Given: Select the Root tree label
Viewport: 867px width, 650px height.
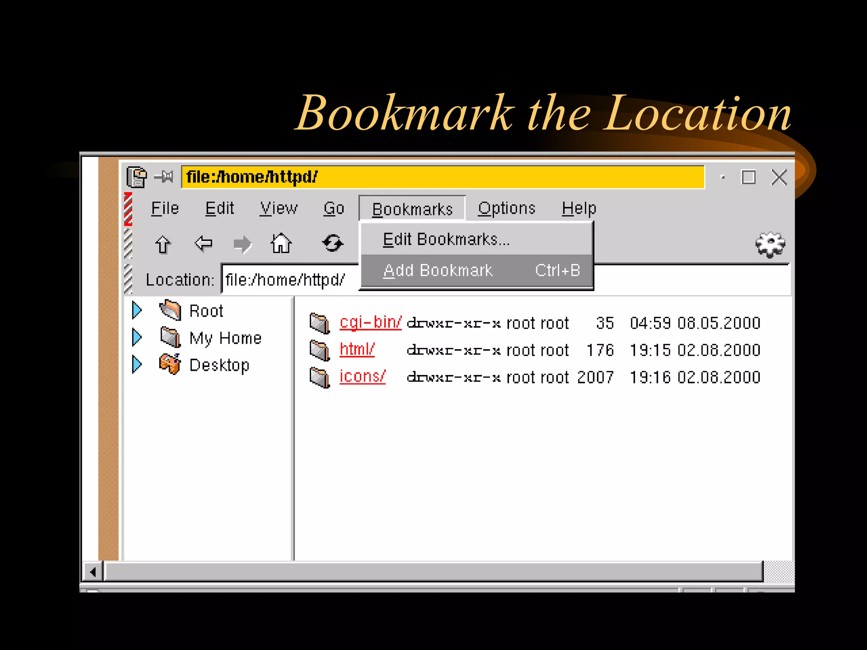Looking at the screenshot, I should click(206, 311).
